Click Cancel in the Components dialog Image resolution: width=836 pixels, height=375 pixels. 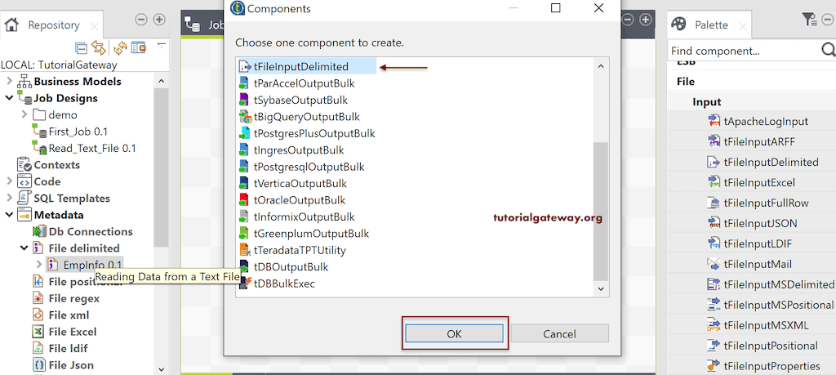point(559,334)
